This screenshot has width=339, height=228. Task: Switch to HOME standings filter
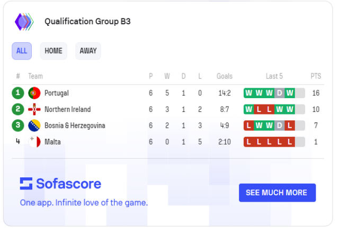(53, 51)
